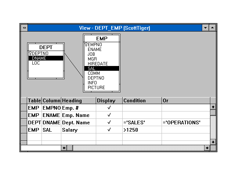
Task: Click the ='SALES' condition cell
Action: (142, 122)
